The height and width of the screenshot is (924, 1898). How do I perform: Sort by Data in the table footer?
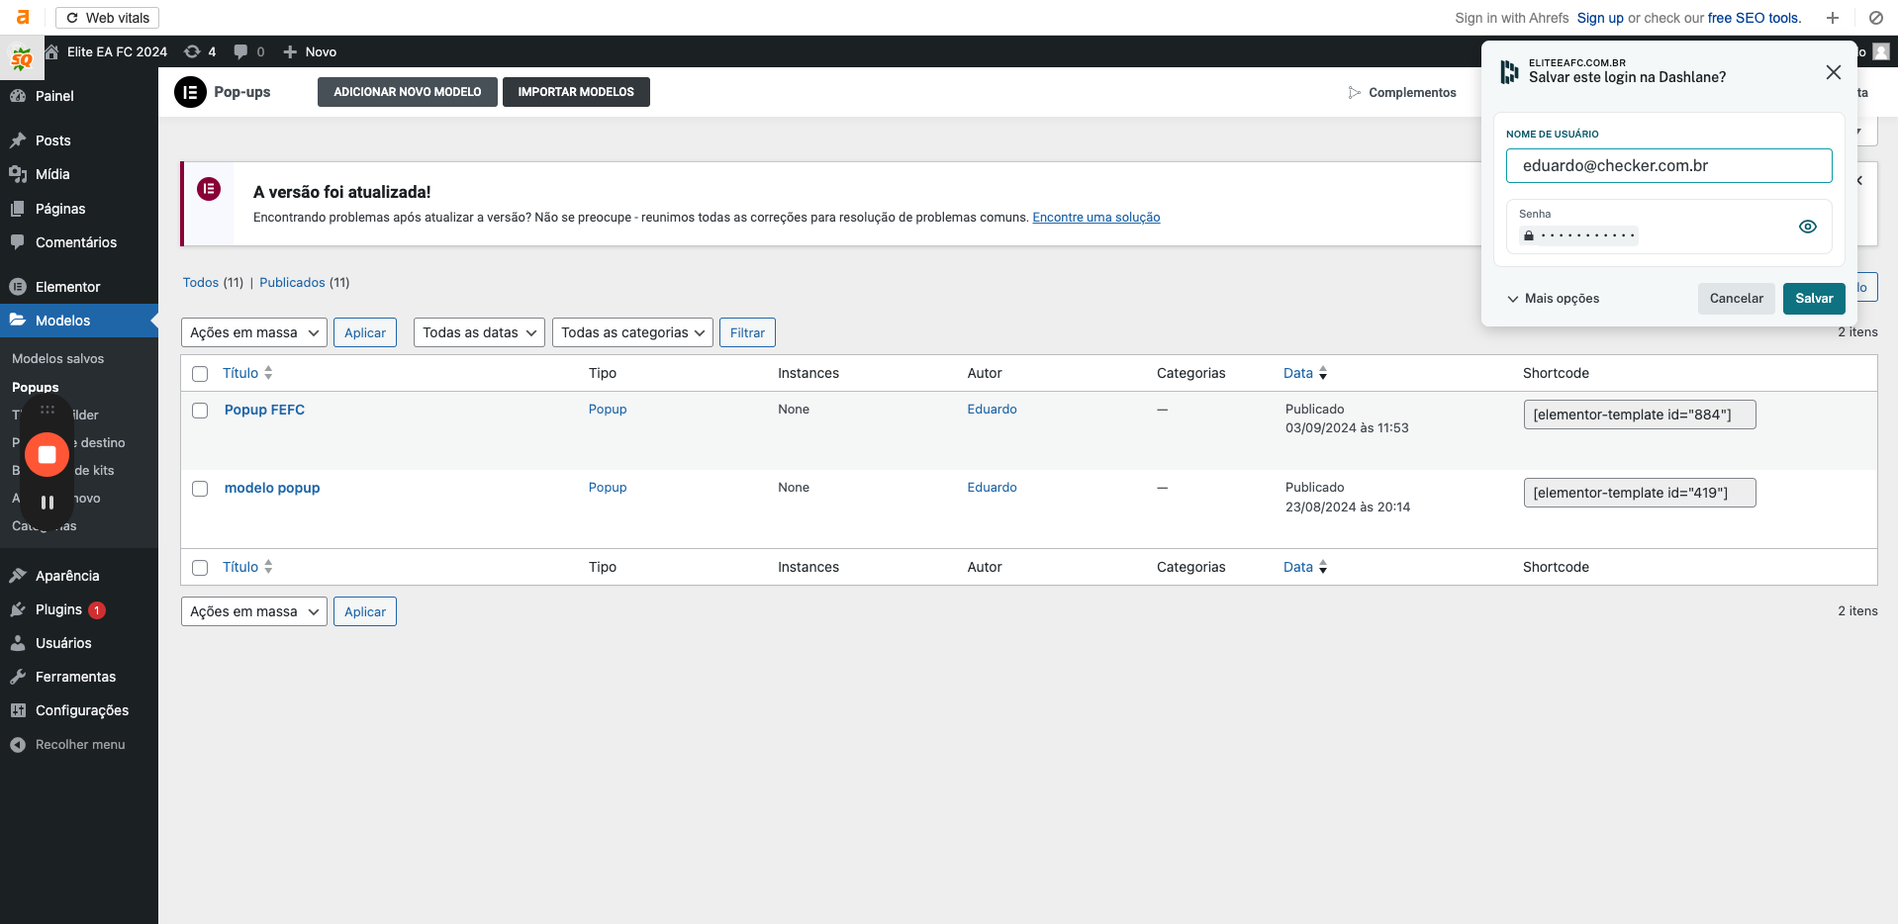[1305, 567]
